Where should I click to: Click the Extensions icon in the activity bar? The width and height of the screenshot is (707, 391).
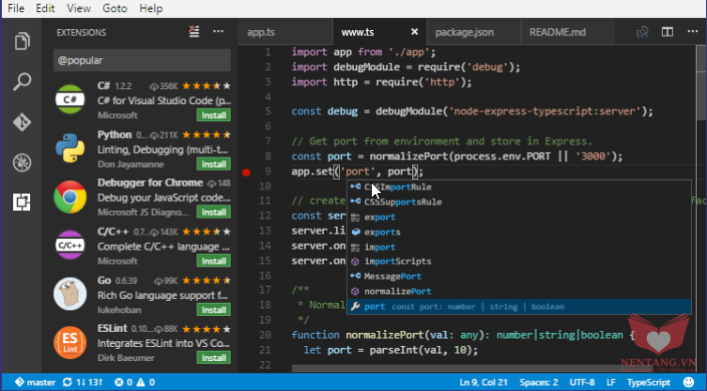point(21,202)
